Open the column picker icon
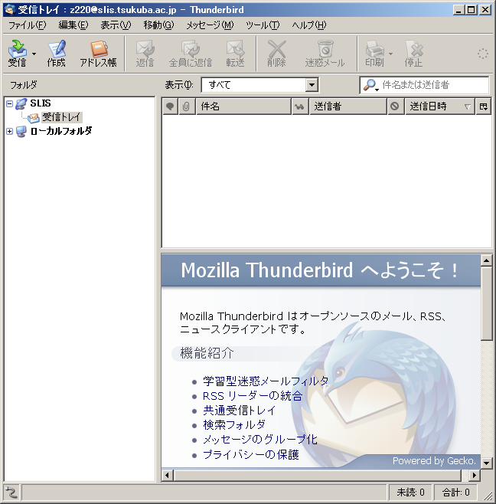This screenshot has width=496, height=504. click(x=484, y=106)
